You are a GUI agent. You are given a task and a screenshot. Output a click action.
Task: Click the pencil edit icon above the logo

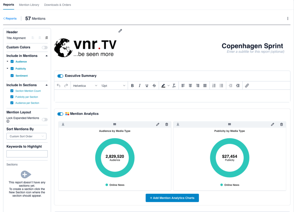120,31
